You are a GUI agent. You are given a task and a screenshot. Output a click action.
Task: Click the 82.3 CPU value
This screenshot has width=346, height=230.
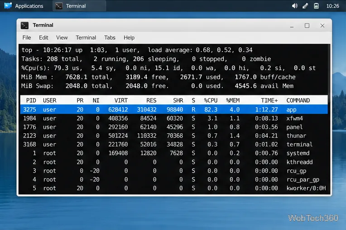click(211, 109)
